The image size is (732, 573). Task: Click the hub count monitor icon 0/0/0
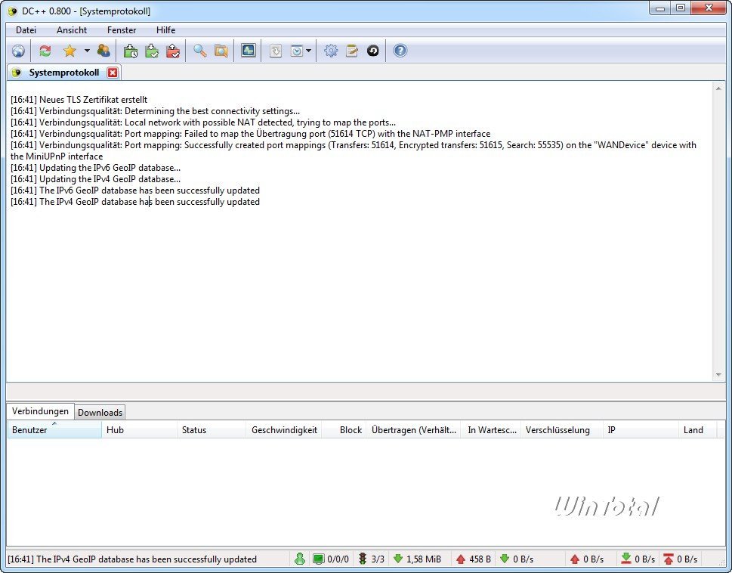pyautogui.click(x=331, y=559)
